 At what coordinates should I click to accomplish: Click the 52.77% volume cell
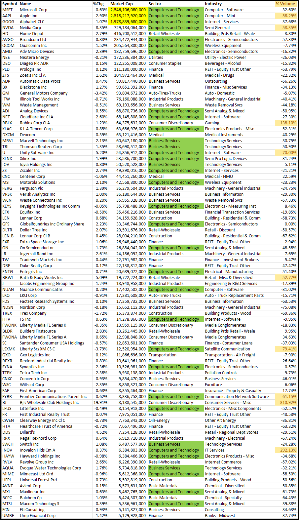289,278
